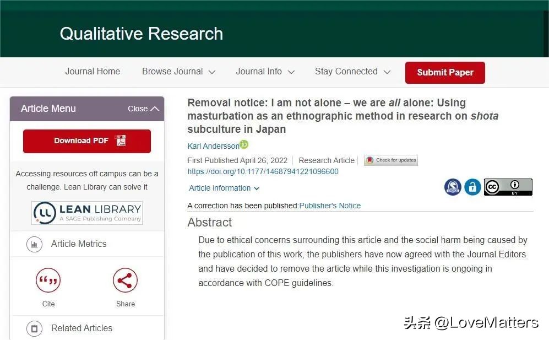Click the ORCID iD icon beside Karl Andersson

click(244, 144)
